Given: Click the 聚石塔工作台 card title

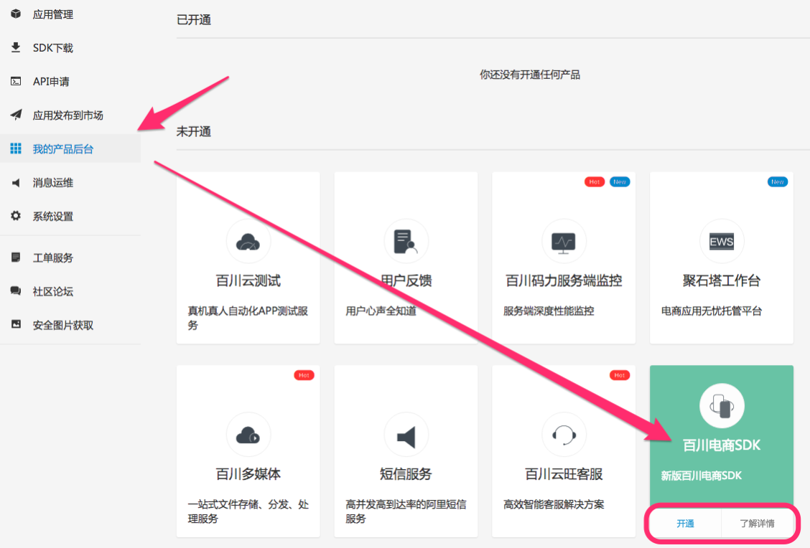Looking at the screenshot, I should pos(722,280).
